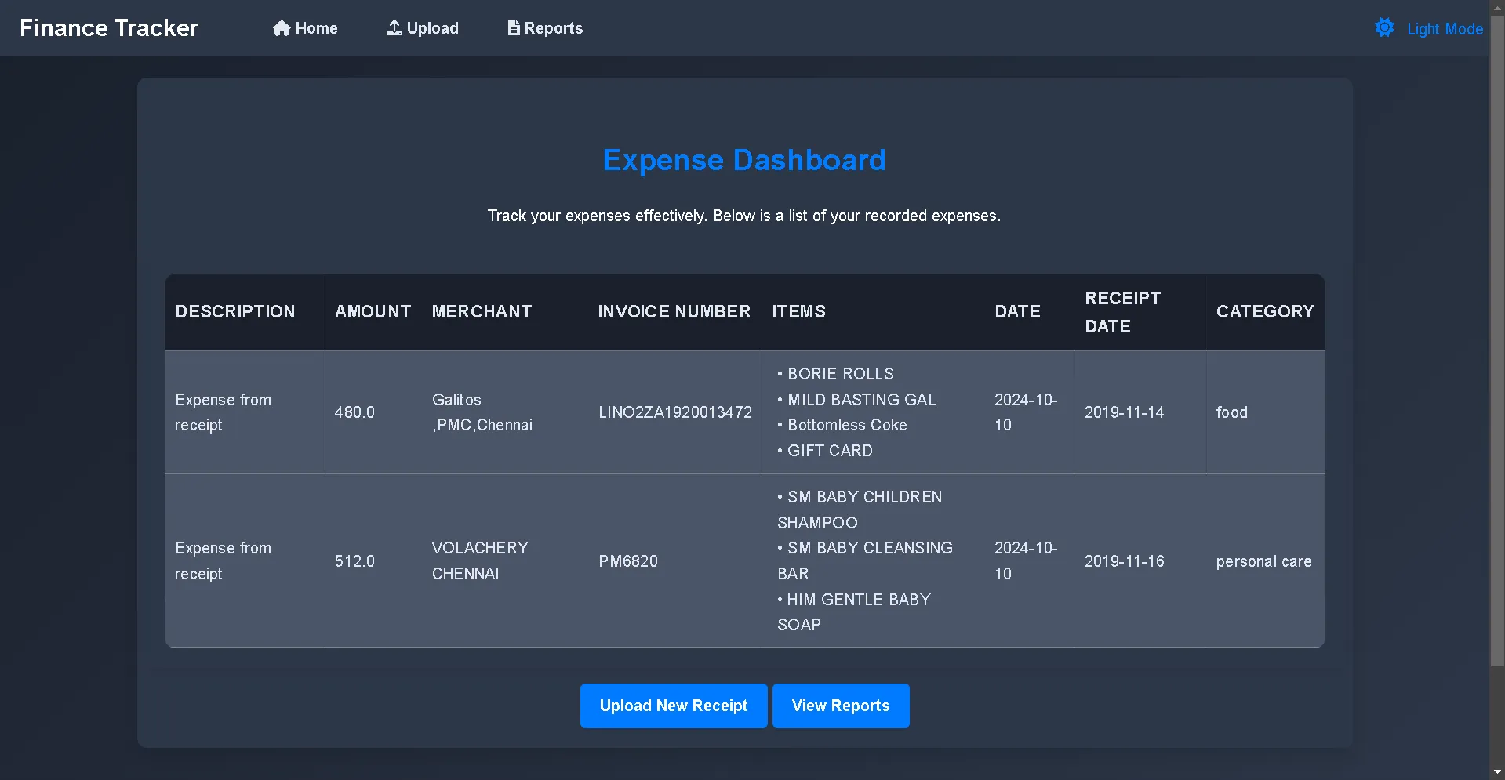Click the description in the VOLACHERY row
This screenshot has width=1505, height=780.
[x=223, y=561]
